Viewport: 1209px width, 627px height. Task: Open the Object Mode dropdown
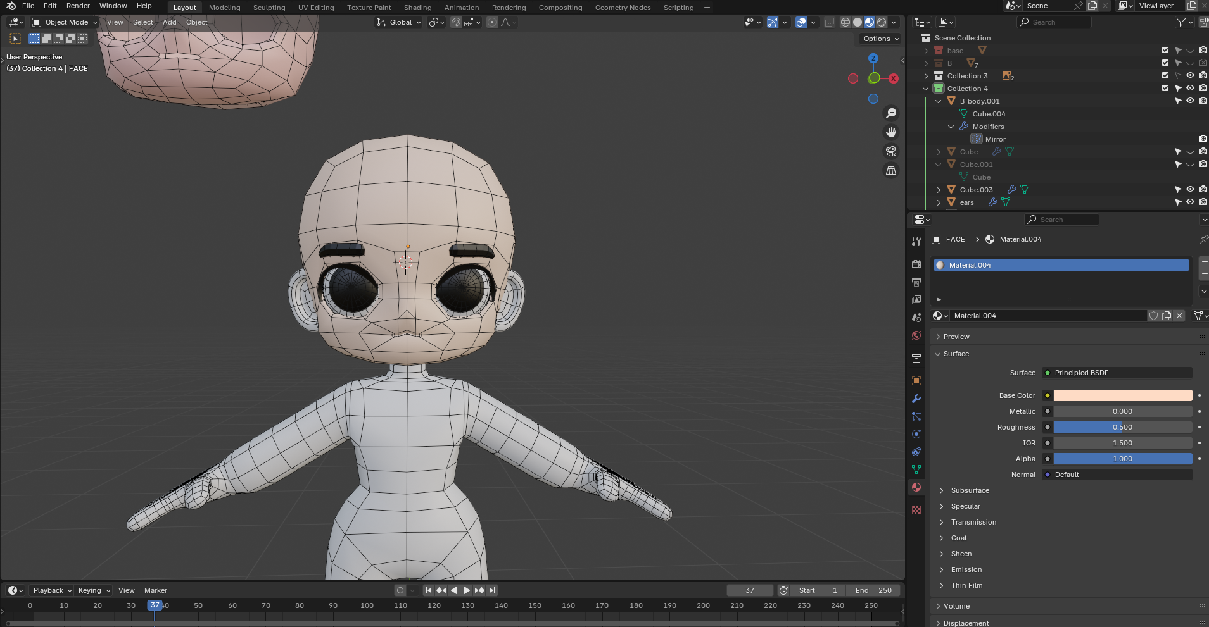(65, 22)
